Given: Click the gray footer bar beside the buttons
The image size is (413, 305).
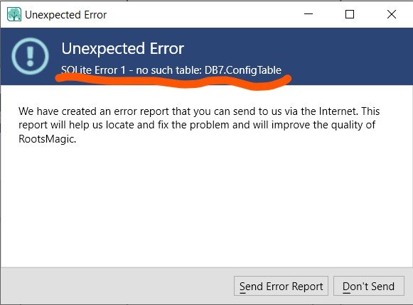Looking at the screenshot, I should click(117, 286).
